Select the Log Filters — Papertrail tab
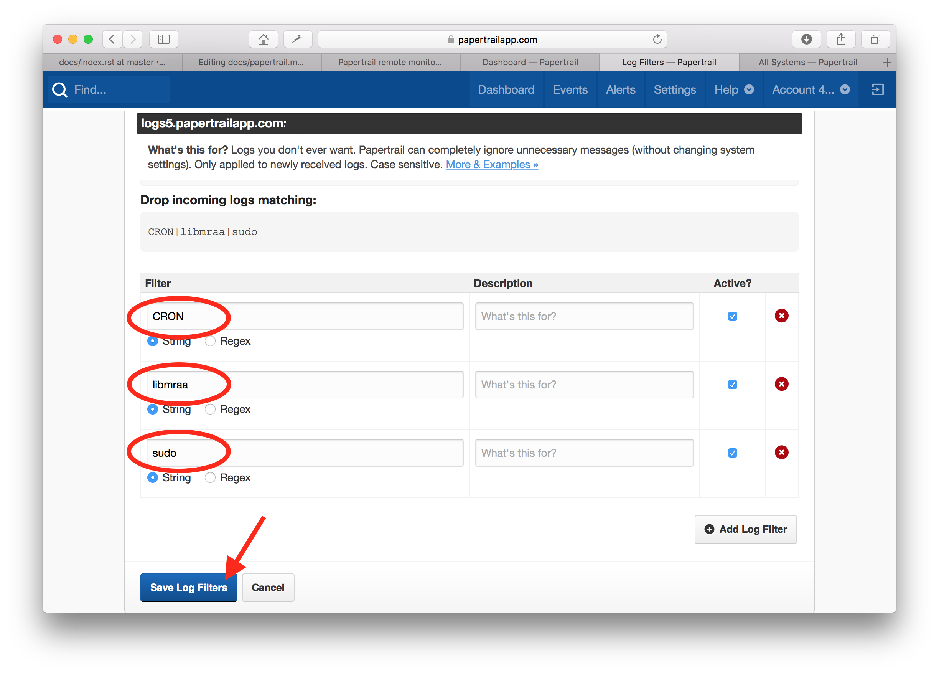939x674 pixels. pyautogui.click(x=669, y=63)
